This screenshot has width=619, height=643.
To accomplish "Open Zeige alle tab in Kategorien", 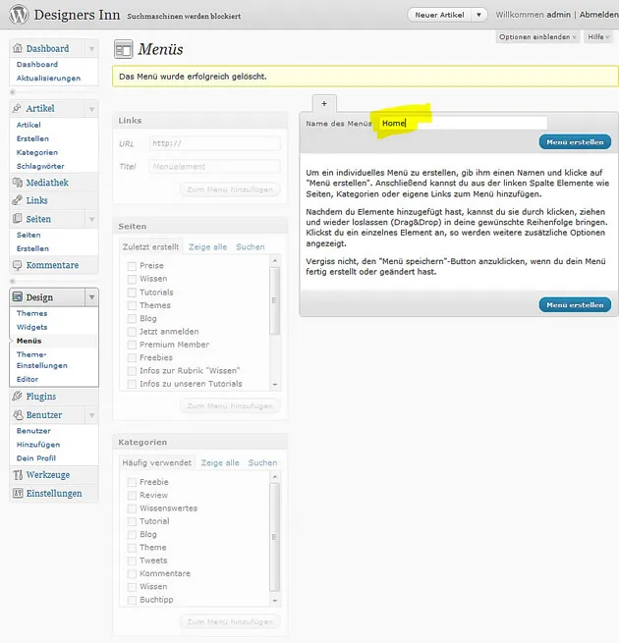I will [220, 462].
